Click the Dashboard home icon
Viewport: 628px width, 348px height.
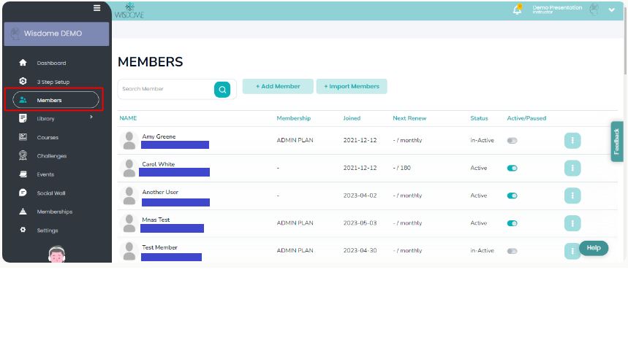[x=23, y=63]
